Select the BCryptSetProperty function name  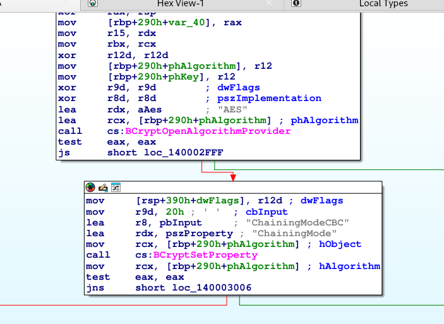[x=204, y=255]
